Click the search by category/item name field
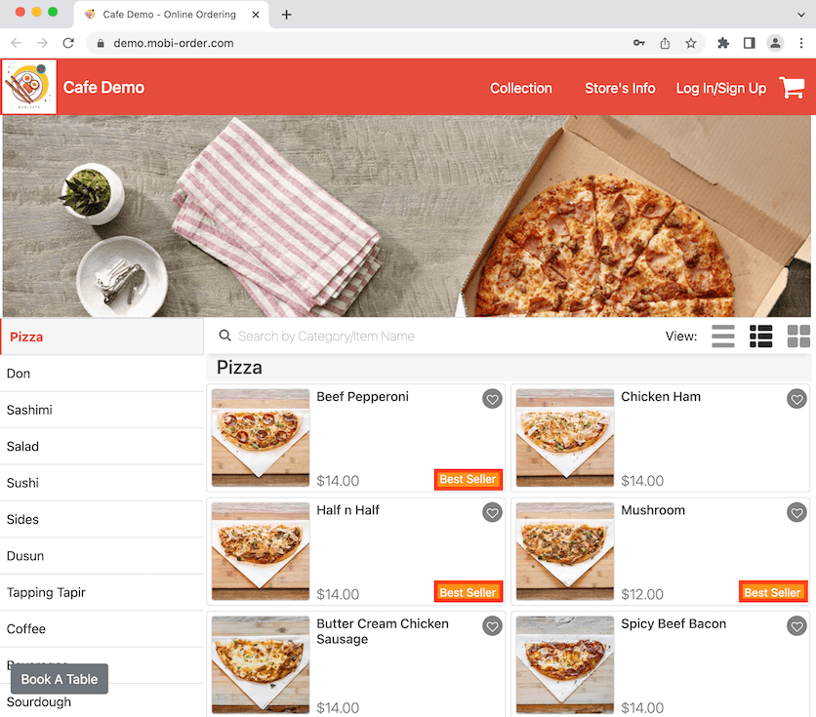The width and height of the screenshot is (816, 717). point(390,336)
